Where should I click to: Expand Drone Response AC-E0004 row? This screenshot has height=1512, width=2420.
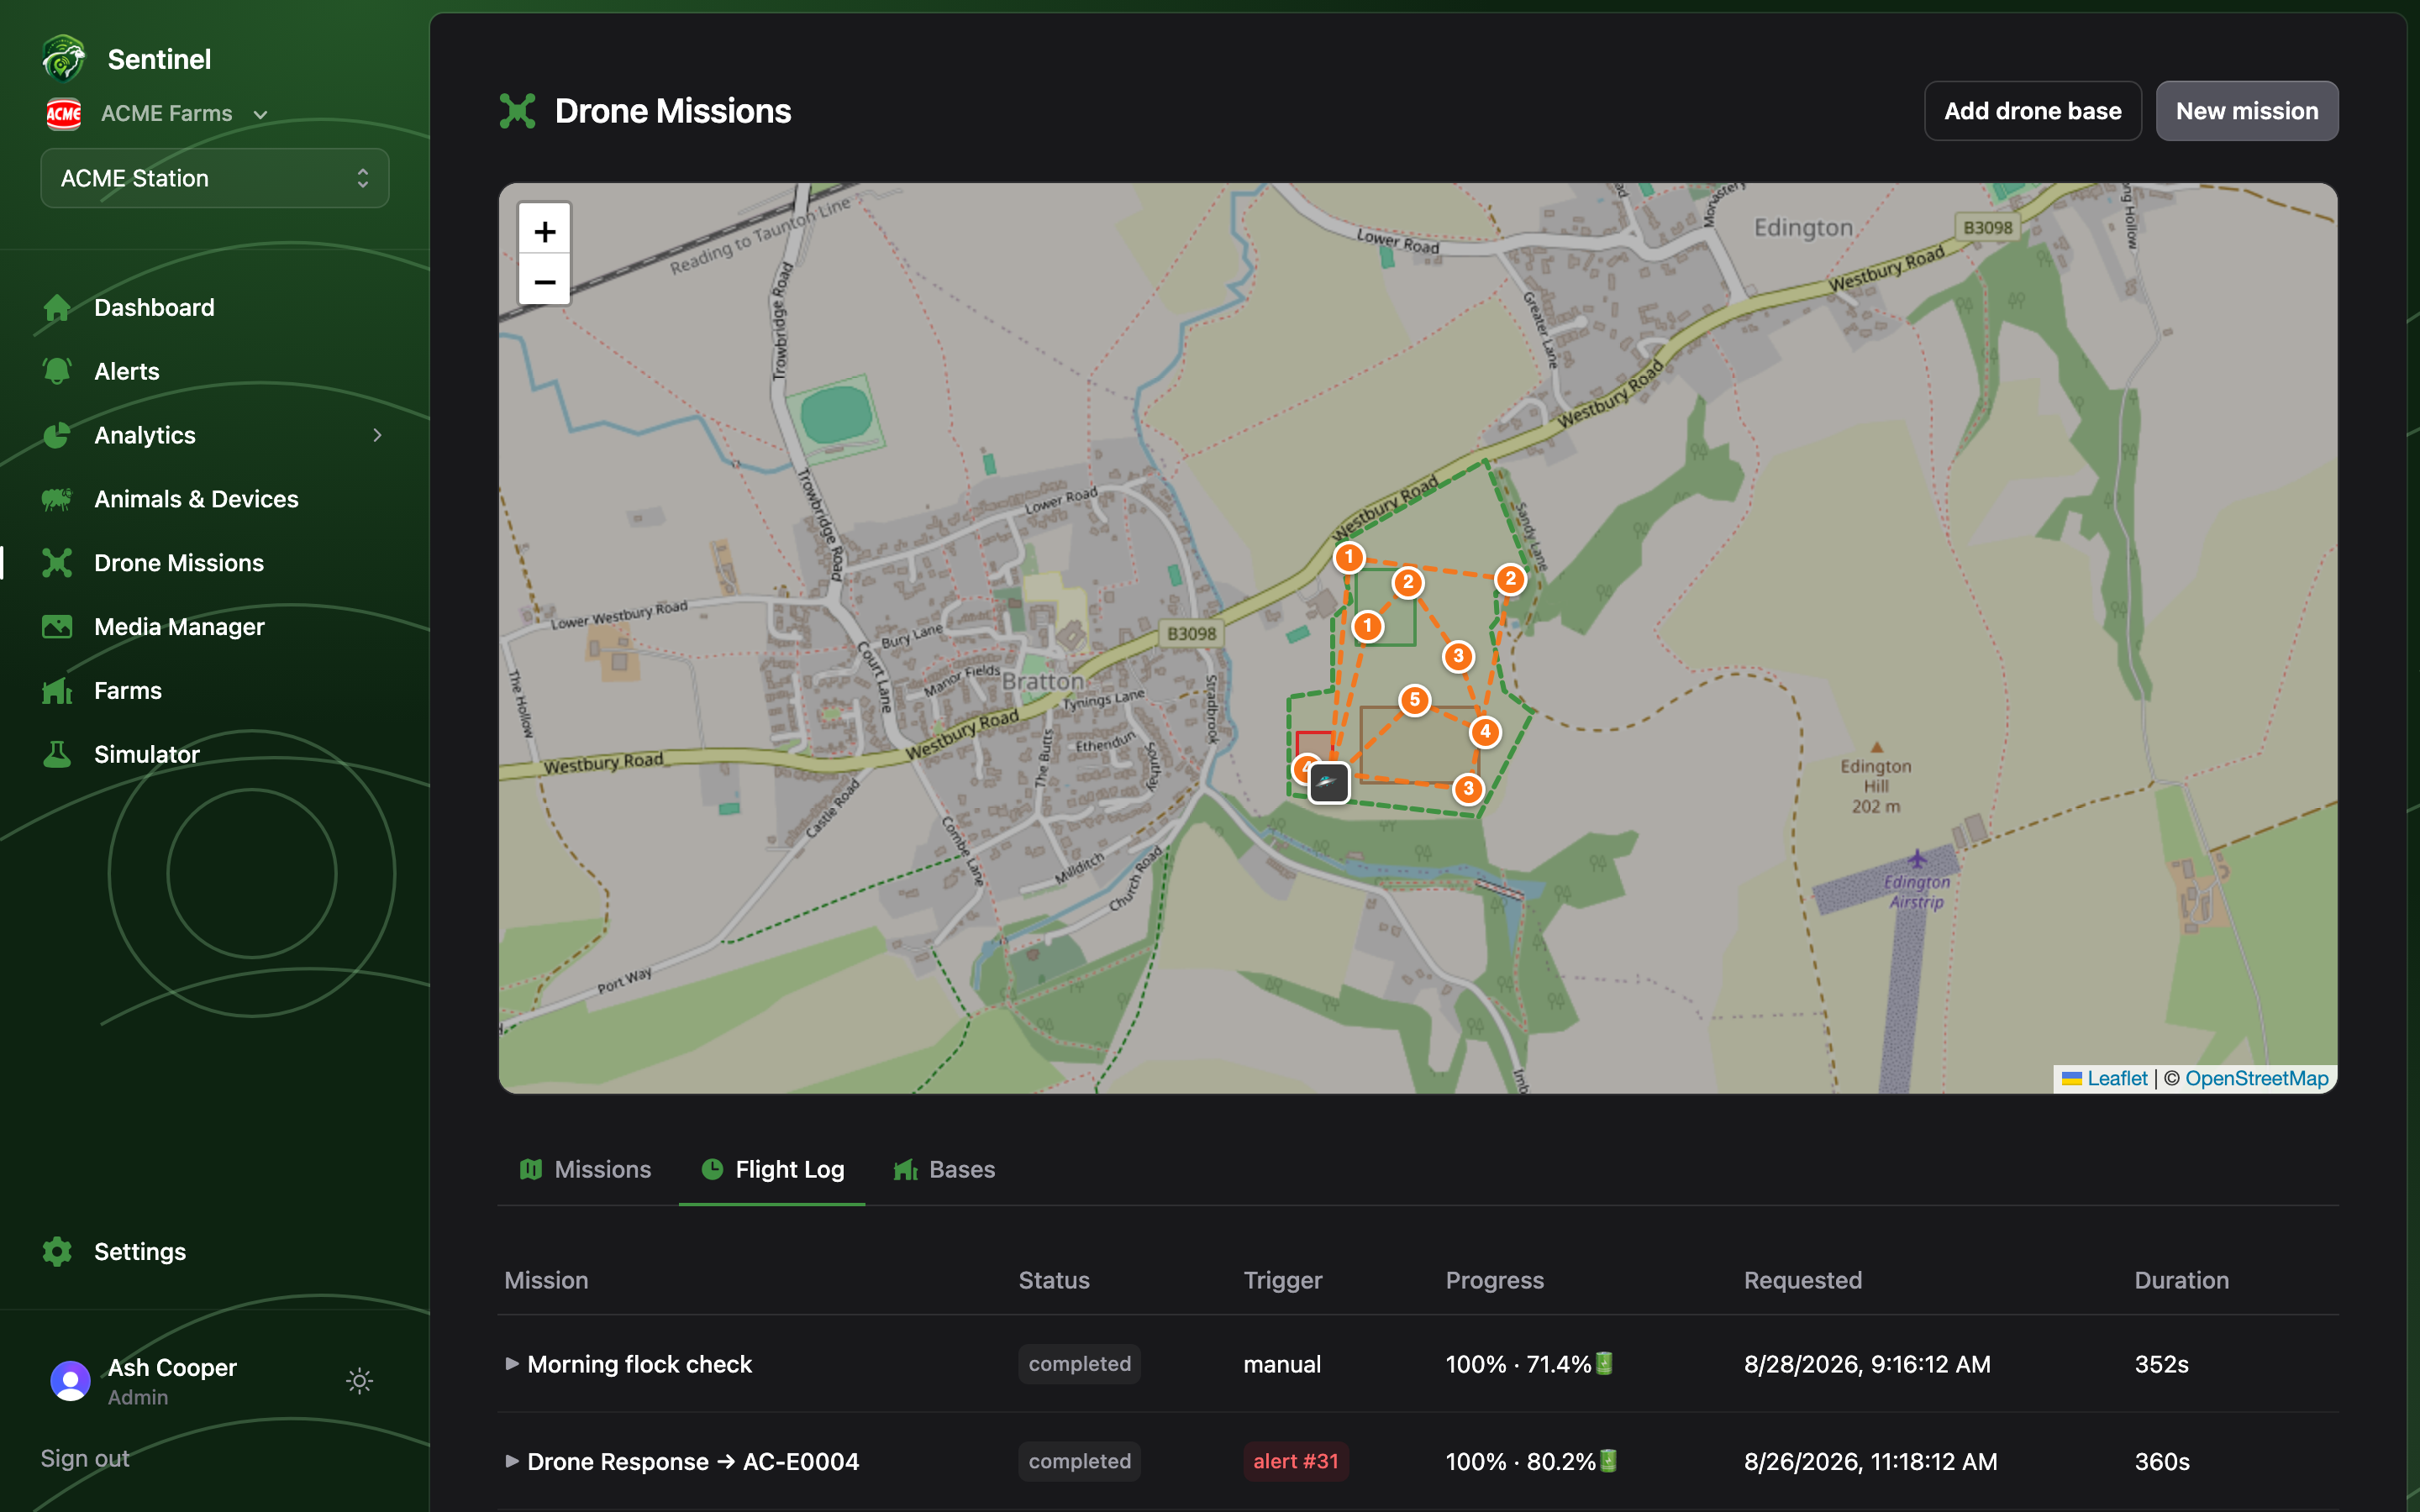coord(512,1461)
